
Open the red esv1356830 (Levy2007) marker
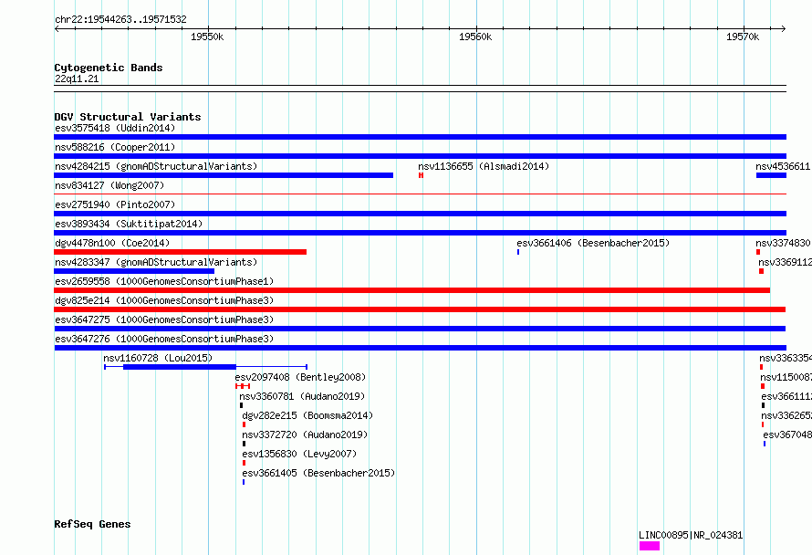[x=244, y=463]
